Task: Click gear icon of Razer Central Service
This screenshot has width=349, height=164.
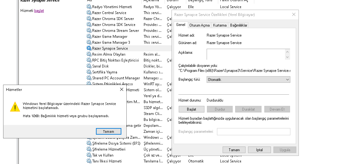Action: 89,12
